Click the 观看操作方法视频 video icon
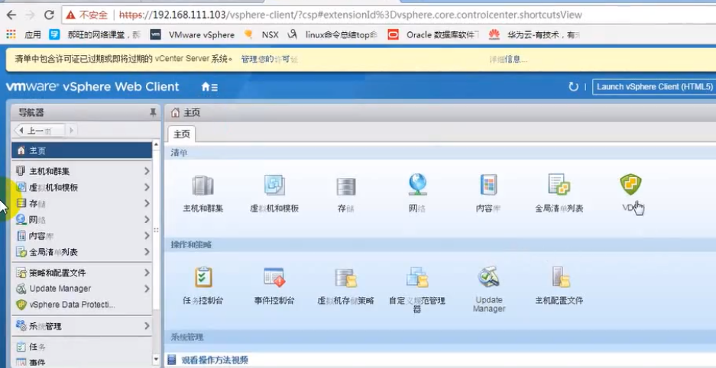Viewport: 716px width, 368px height. point(172,360)
